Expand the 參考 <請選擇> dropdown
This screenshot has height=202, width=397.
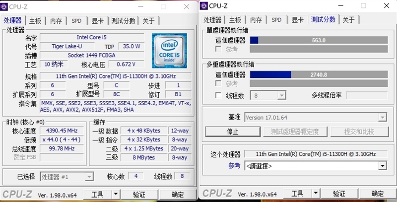(x=315, y=166)
